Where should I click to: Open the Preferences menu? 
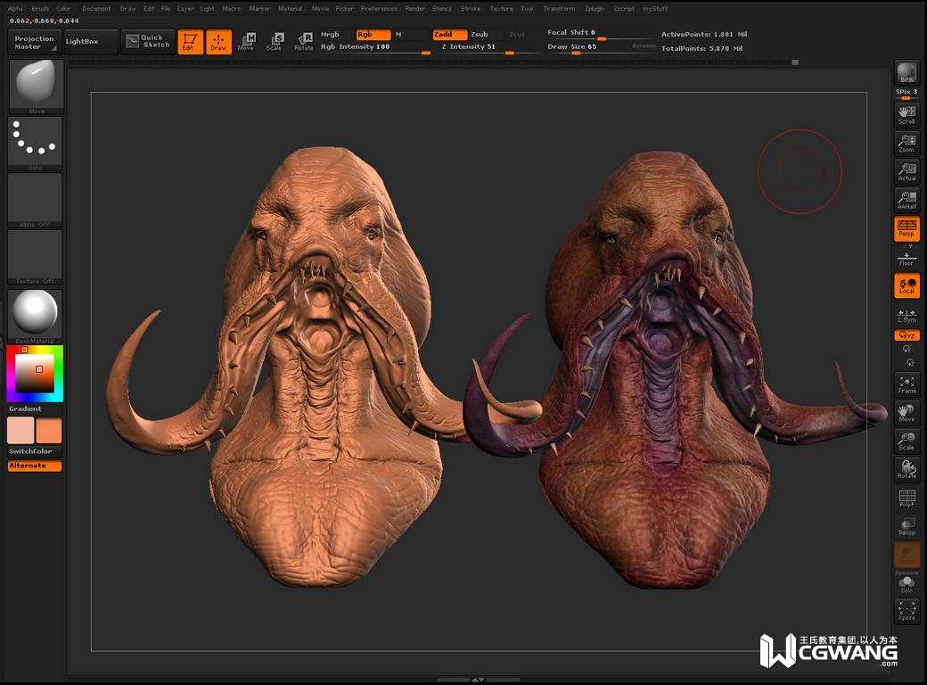(x=379, y=9)
